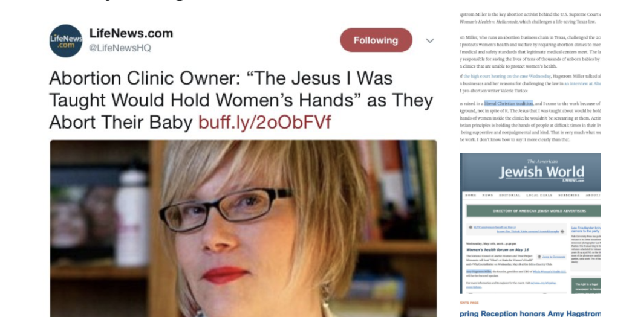
Task: Click the @LifeNewsHQ handle
Action: (120, 48)
